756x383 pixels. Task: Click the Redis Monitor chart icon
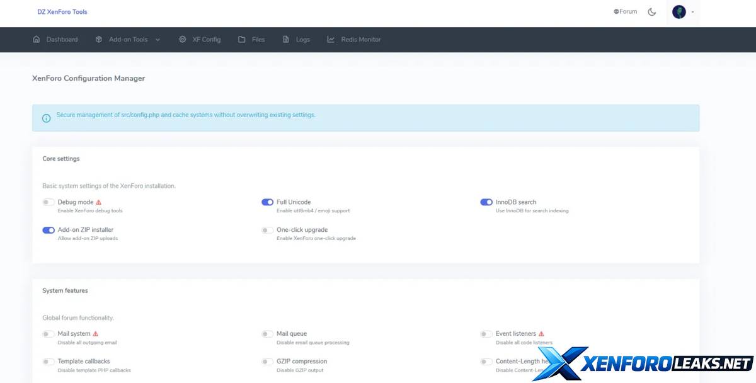click(x=331, y=40)
